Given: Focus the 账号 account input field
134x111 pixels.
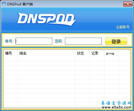Looking at the screenshot, I should tap(34, 41).
